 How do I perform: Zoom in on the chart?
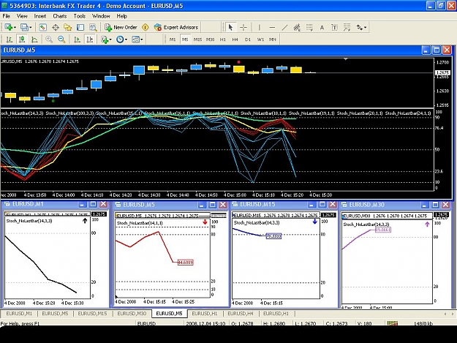(x=49, y=39)
